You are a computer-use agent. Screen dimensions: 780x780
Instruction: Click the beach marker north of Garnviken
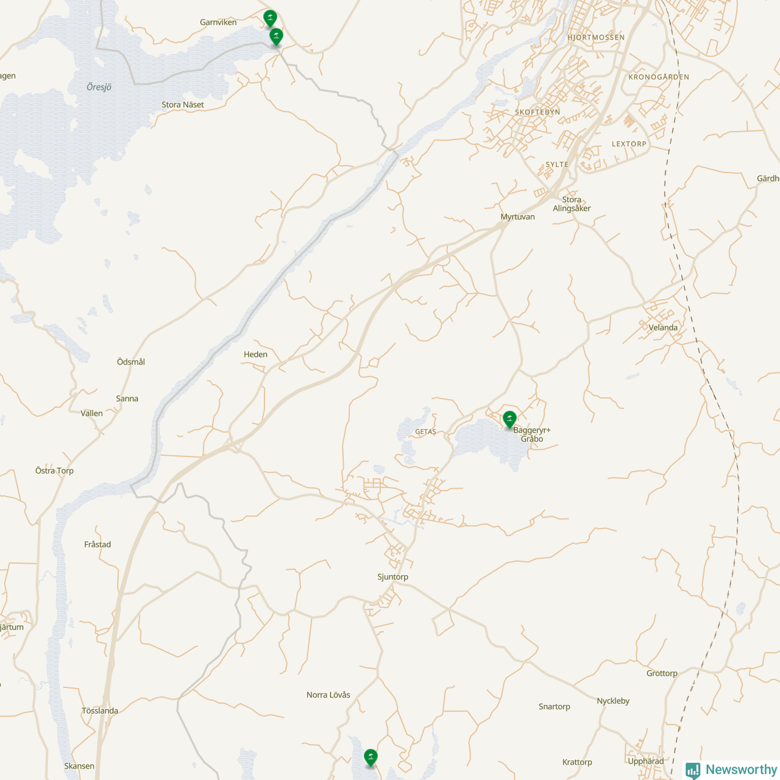[x=270, y=18]
